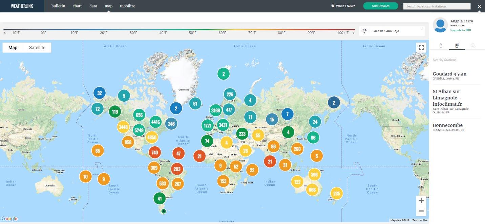The image size is (485, 224).
Task: Select the map tab
Action: (108, 6)
